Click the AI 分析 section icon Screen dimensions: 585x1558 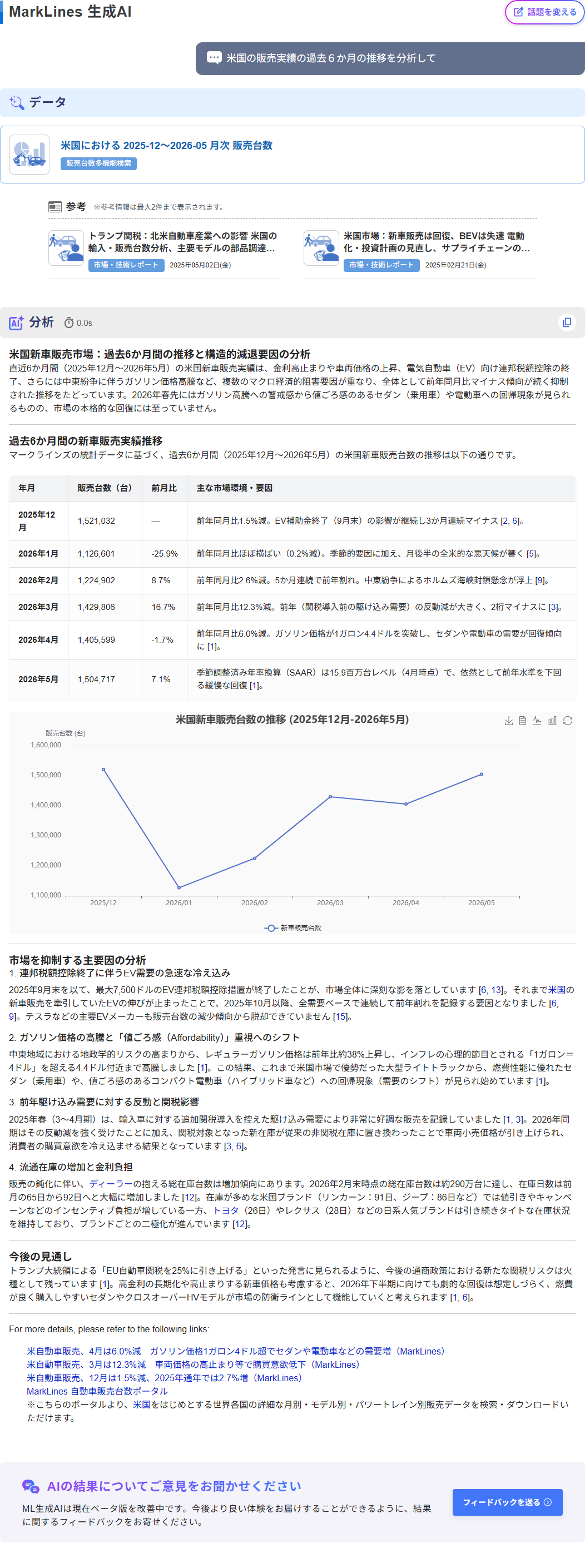point(16,322)
